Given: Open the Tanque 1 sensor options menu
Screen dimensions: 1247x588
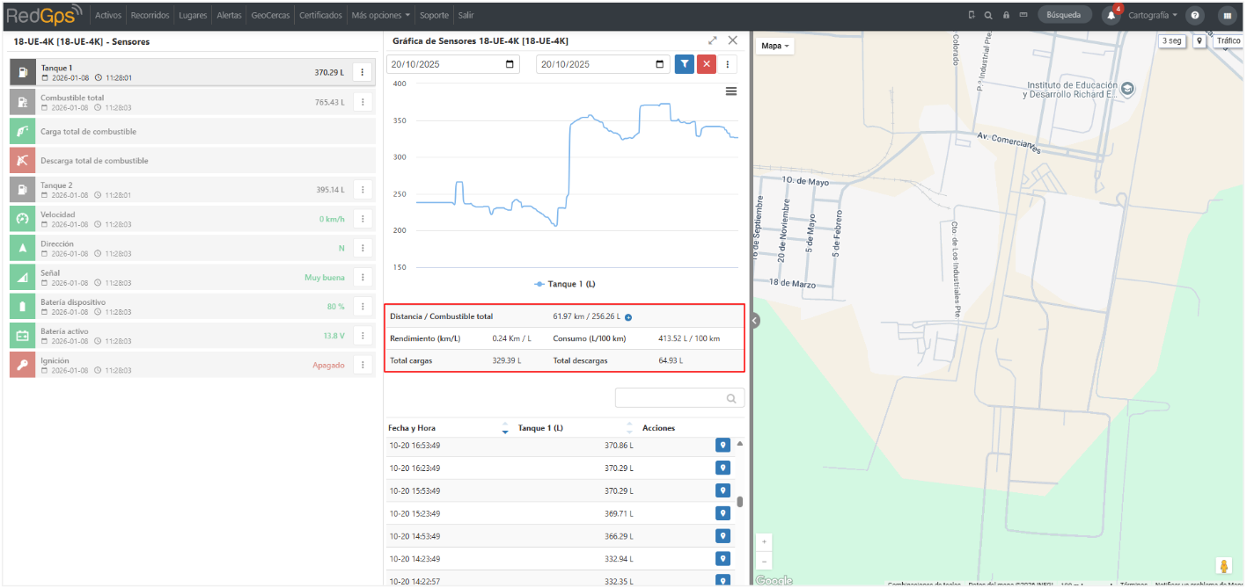Looking at the screenshot, I should click(362, 73).
